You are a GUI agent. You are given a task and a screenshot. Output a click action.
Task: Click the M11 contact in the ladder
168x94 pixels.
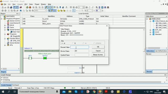[x=30, y=58]
